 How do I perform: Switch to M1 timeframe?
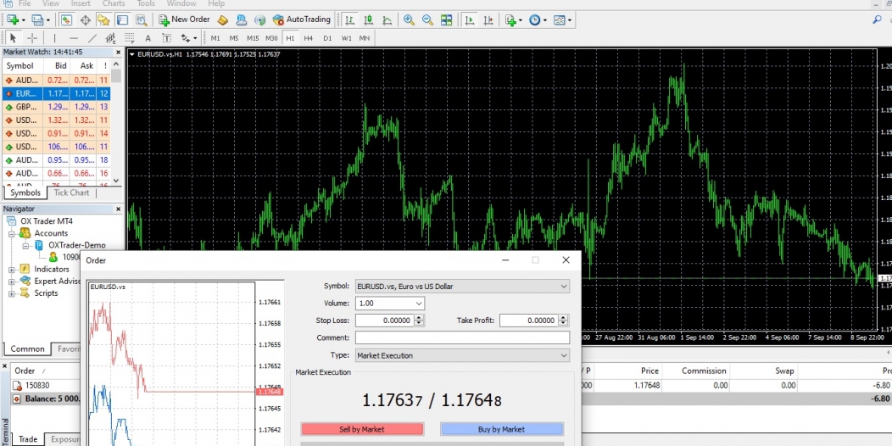click(215, 38)
